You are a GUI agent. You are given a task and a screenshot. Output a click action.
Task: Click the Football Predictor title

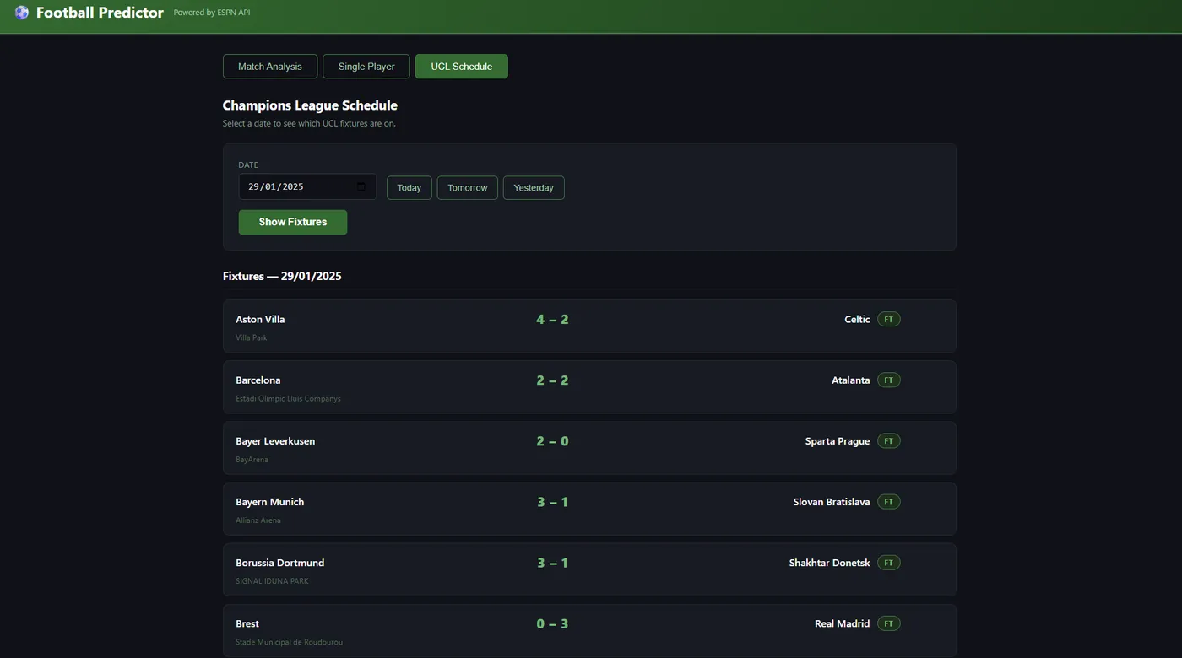tap(100, 13)
